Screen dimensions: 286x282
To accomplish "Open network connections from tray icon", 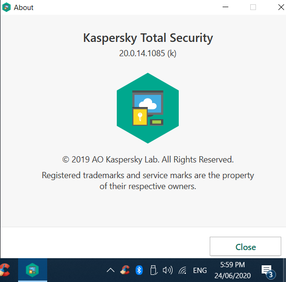I will tap(183, 271).
